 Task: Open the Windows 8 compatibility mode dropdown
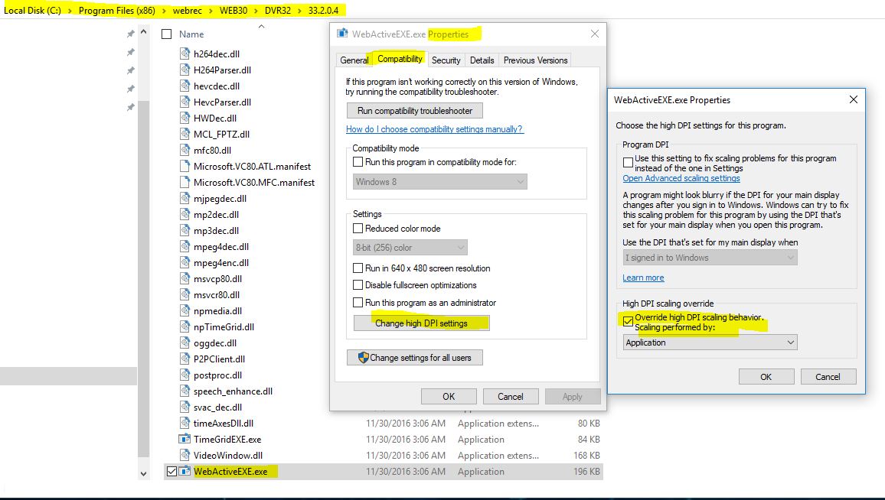click(x=440, y=181)
